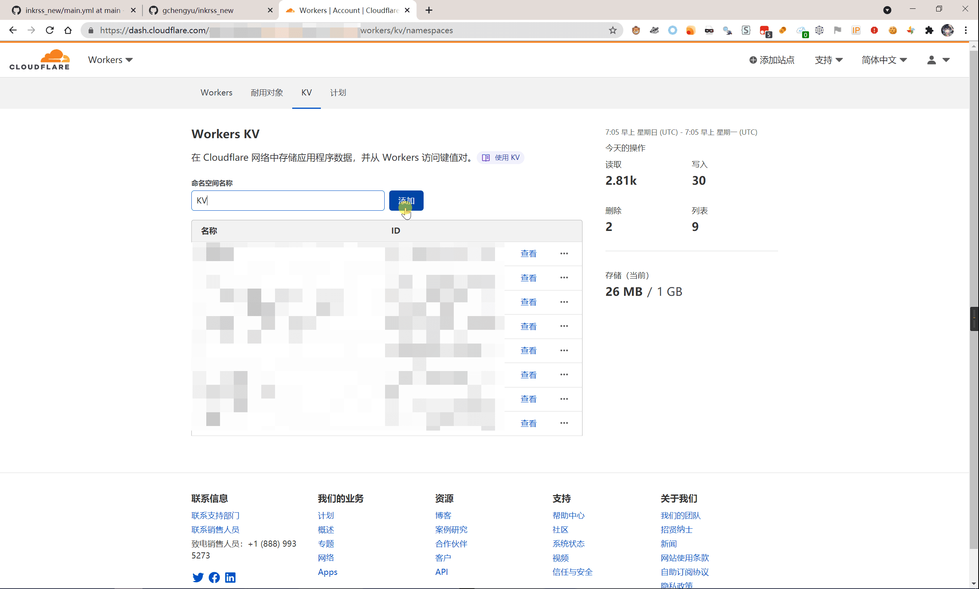Screen dimensions: 979x589
Task: Open 案例研究 footer link
Action: pyautogui.click(x=451, y=529)
